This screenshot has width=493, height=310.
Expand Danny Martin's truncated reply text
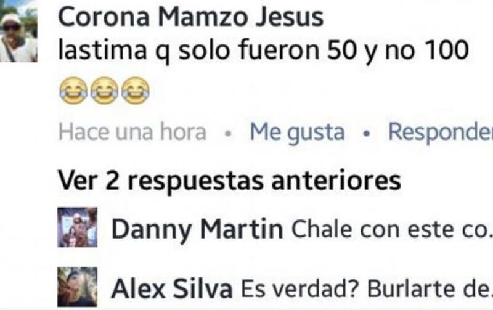pos(392,230)
